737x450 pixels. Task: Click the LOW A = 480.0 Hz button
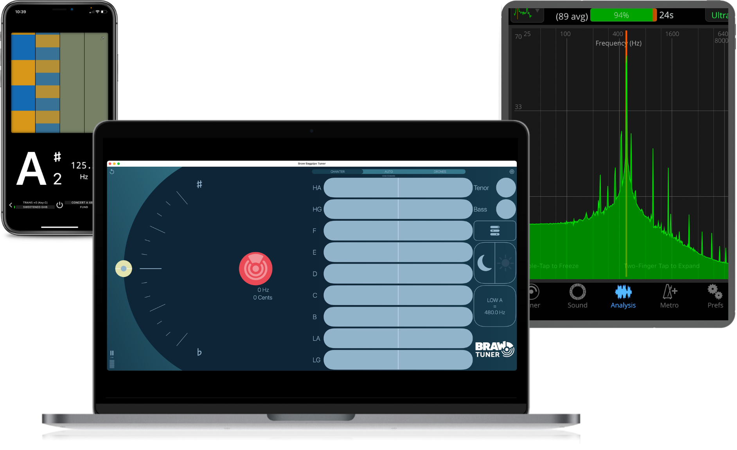point(494,306)
